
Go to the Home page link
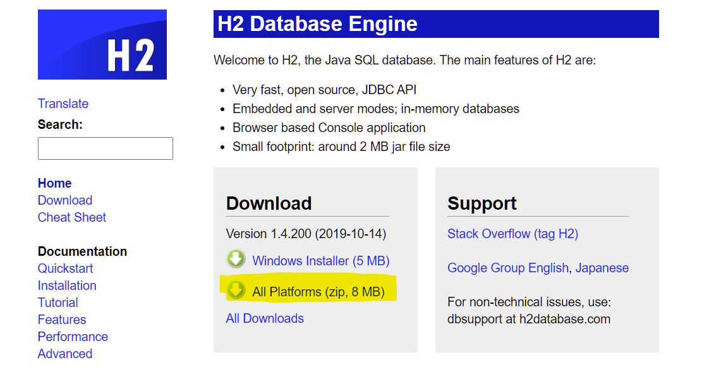pyautogui.click(x=55, y=183)
